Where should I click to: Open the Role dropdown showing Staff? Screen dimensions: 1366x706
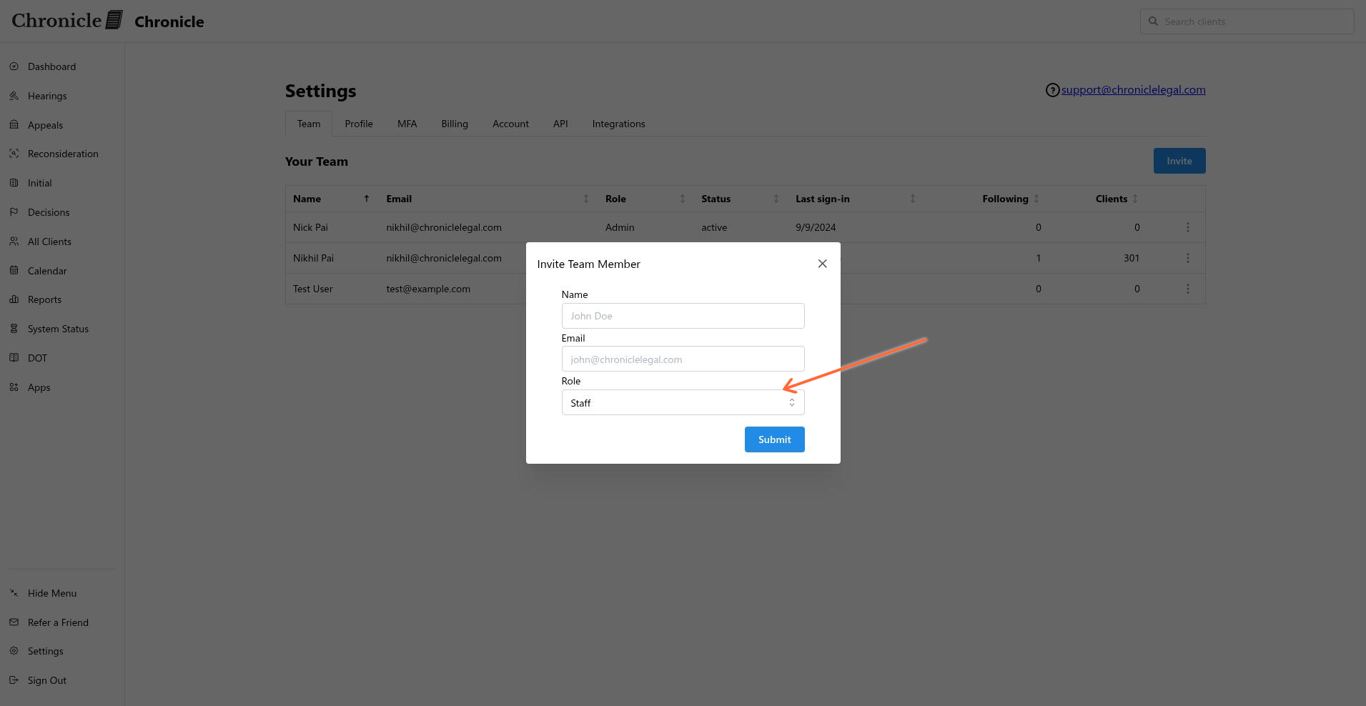point(683,402)
